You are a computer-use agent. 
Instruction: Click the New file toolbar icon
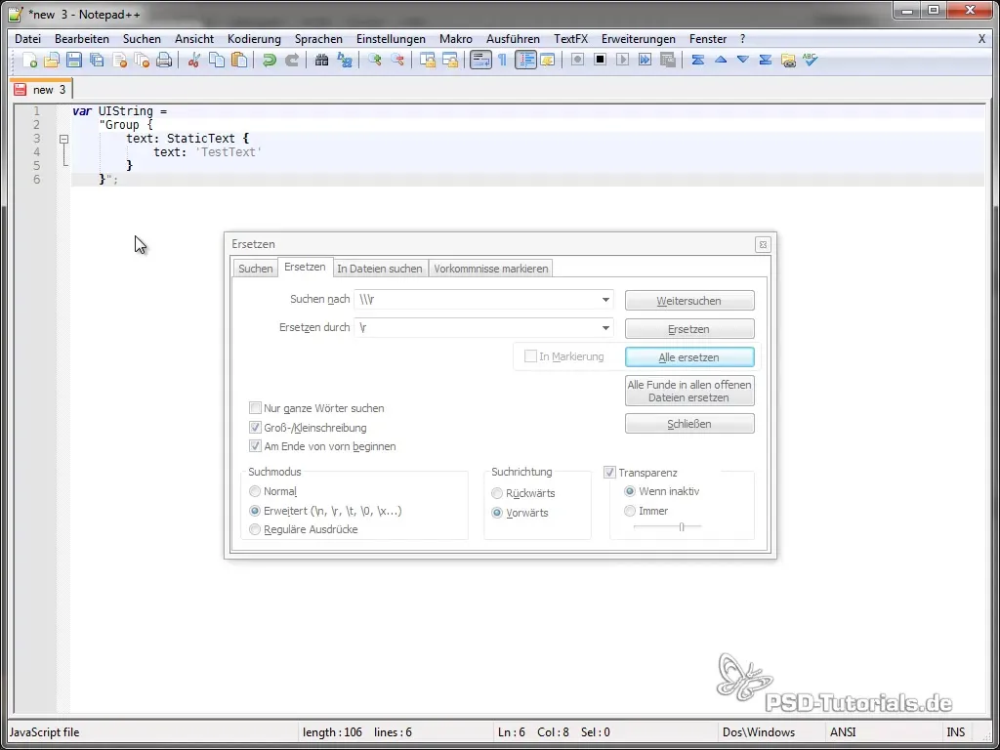click(x=30, y=61)
